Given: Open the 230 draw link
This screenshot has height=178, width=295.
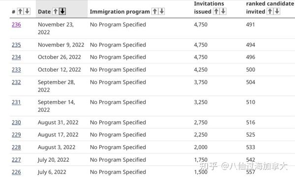Looking at the screenshot, I should click(16, 123).
